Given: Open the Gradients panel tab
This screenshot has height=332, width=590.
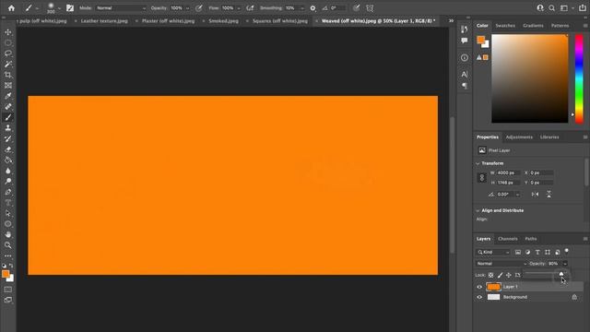Looking at the screenshot, I should (533, 26).
